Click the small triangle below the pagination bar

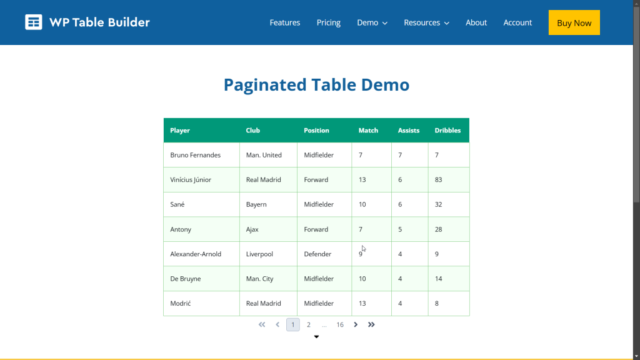(x=316, y=336)
